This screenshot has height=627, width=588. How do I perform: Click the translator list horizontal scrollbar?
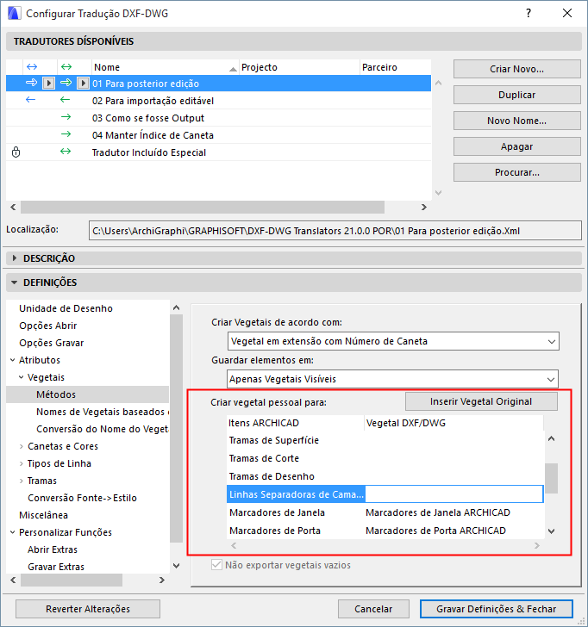click(203, 207)
